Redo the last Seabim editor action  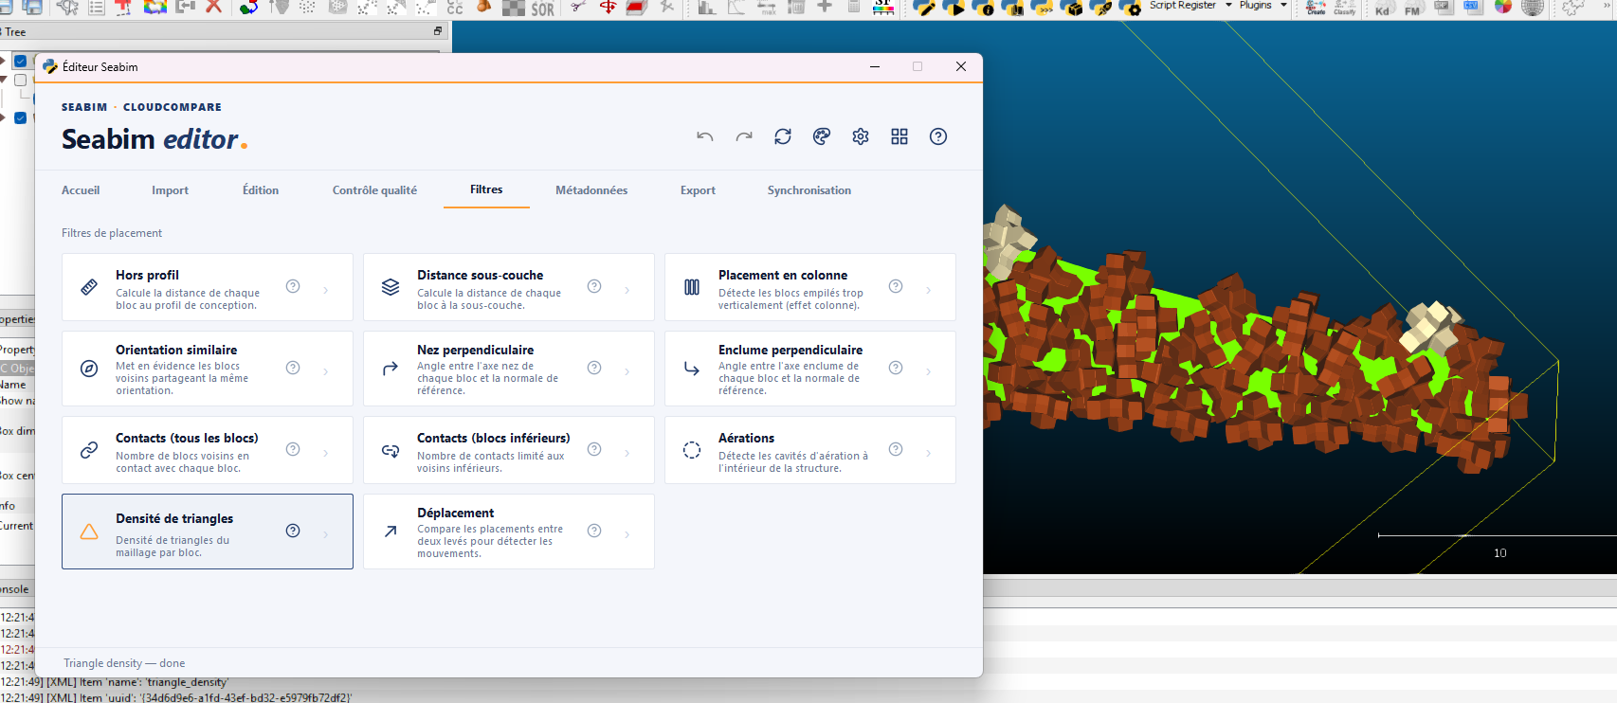tap(744, 136)
